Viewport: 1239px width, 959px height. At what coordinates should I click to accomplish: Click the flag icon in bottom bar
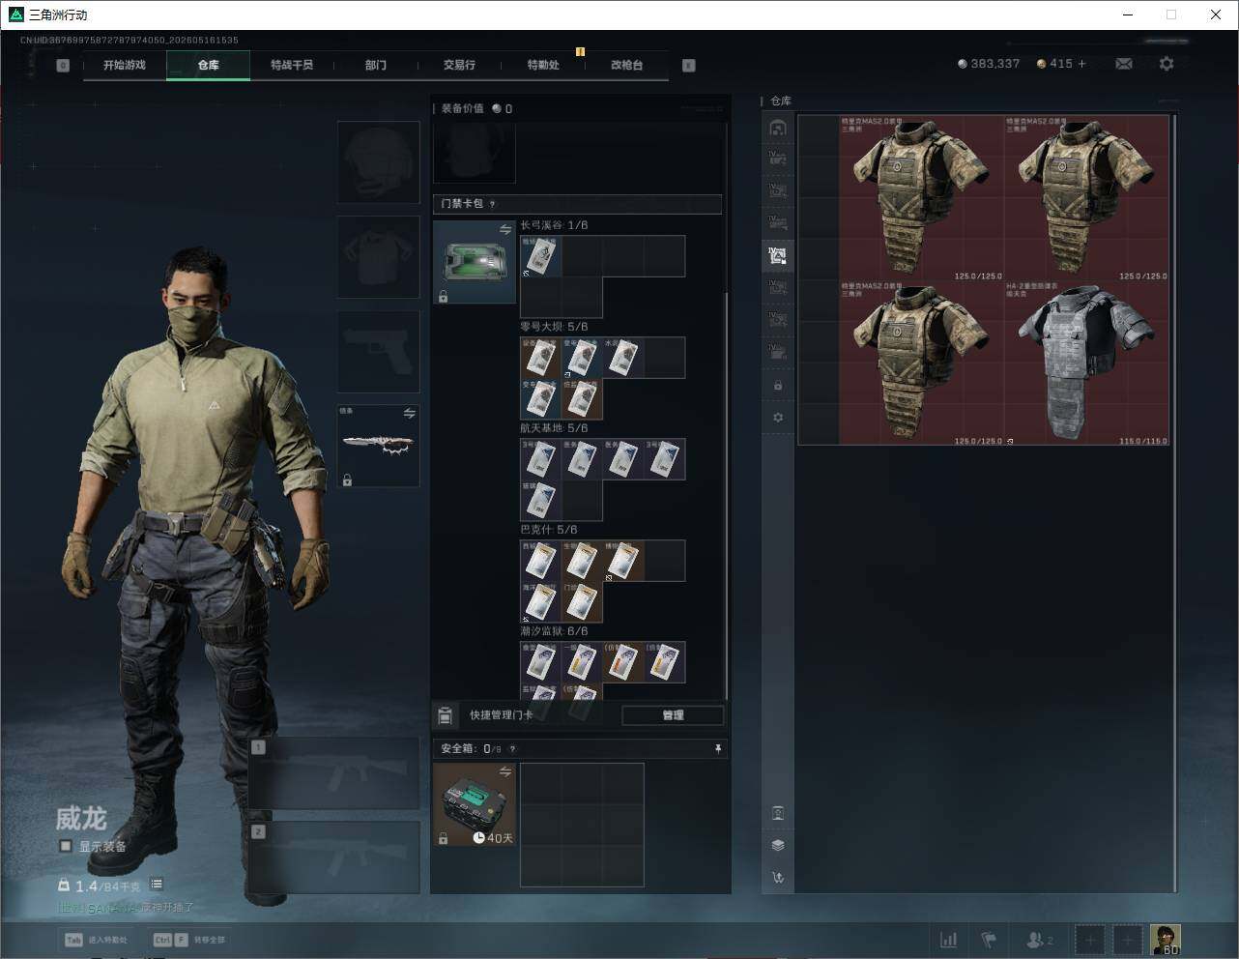(x=989, y=940)
